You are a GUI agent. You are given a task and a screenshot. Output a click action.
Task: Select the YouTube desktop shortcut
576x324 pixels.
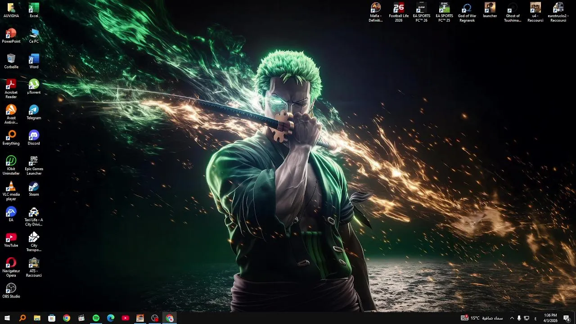(11, 240)
